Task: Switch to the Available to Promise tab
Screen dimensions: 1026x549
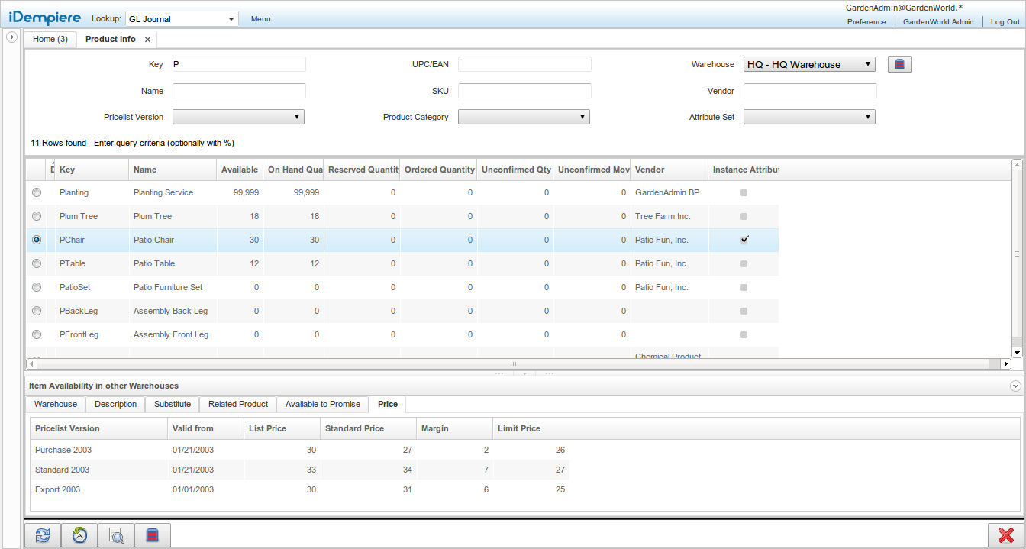Action: [321, 405]
